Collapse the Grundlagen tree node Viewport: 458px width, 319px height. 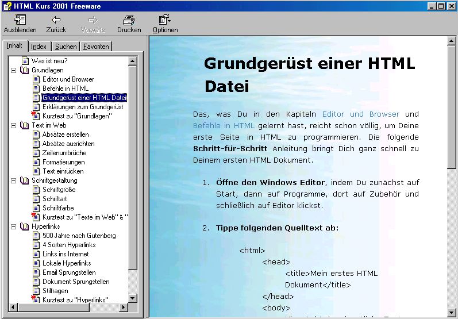pos(13,70)
